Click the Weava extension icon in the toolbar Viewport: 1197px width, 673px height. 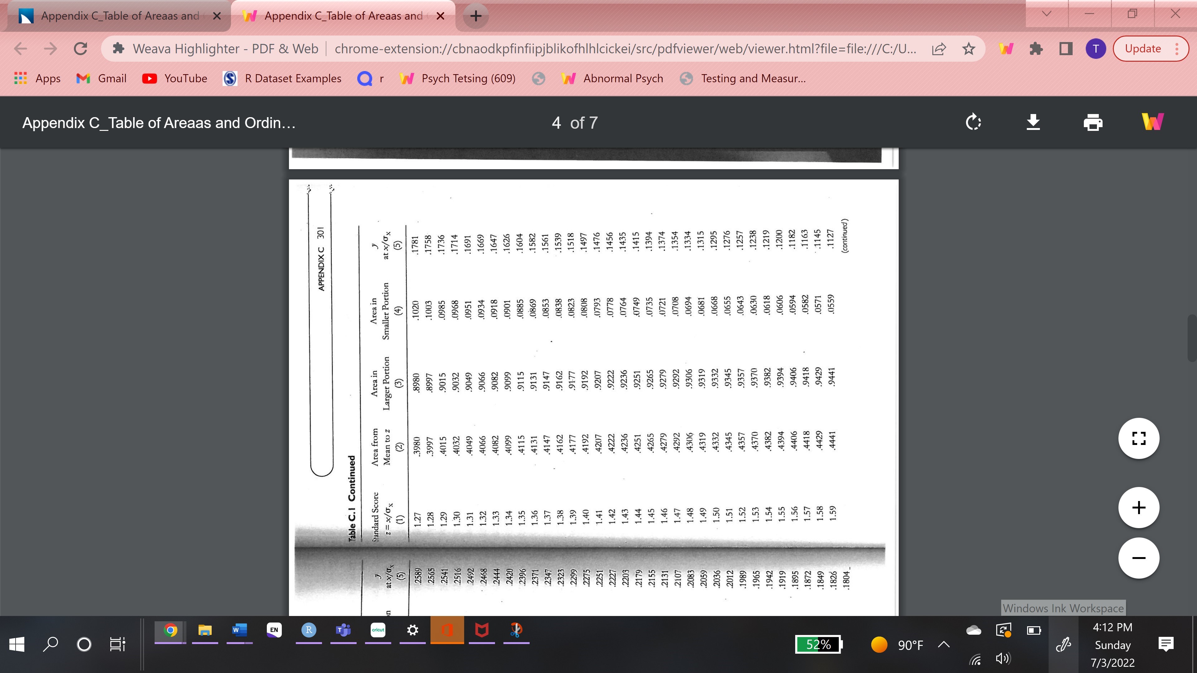click(1006, 48)
